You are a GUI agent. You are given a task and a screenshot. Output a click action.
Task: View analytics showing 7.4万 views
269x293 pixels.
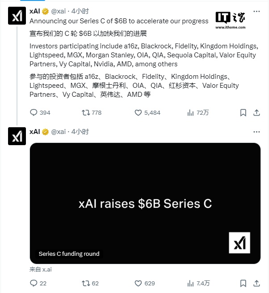click(x=190, y=283)
